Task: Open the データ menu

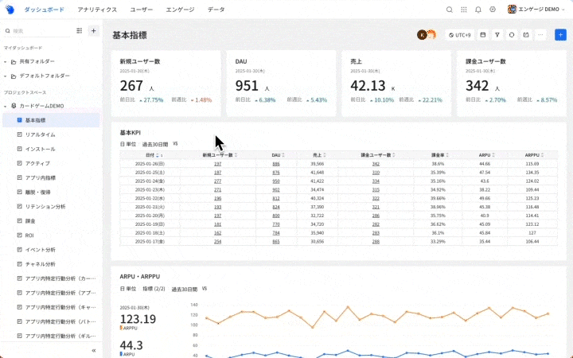Action: (x=216, y=10)
